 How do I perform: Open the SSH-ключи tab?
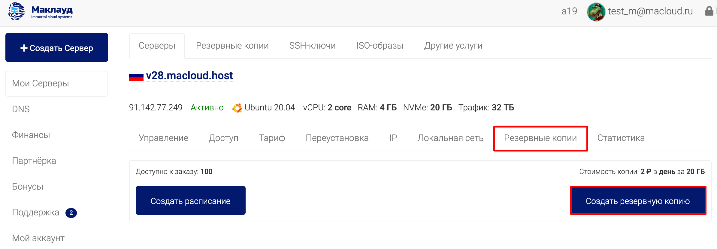tap(312, 46)
